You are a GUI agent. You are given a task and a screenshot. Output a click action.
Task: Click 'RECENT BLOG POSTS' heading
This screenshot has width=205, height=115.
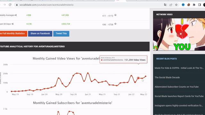pyautogui.click(x=167, y=59)
